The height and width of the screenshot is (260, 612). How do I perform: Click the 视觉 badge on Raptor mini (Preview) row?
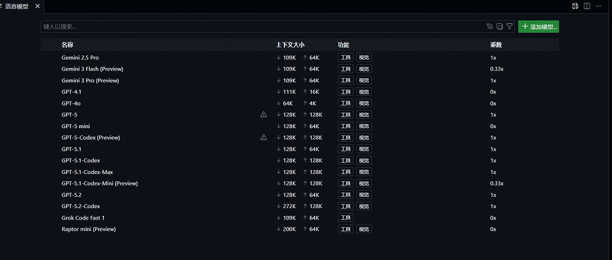[x=364, y=229]
